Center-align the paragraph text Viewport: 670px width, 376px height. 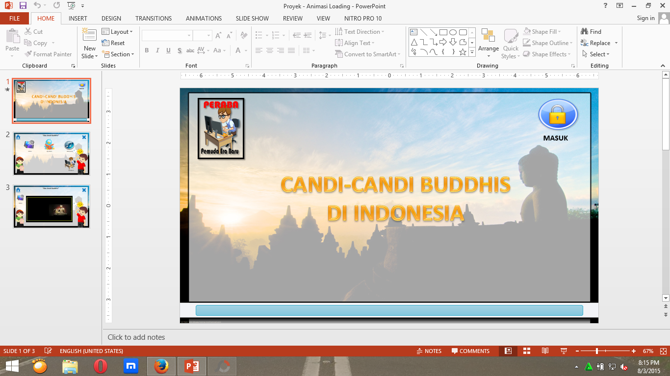(x=269, y=50)
